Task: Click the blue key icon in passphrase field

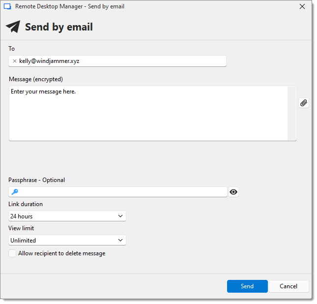Action: [x=15, y=192]
